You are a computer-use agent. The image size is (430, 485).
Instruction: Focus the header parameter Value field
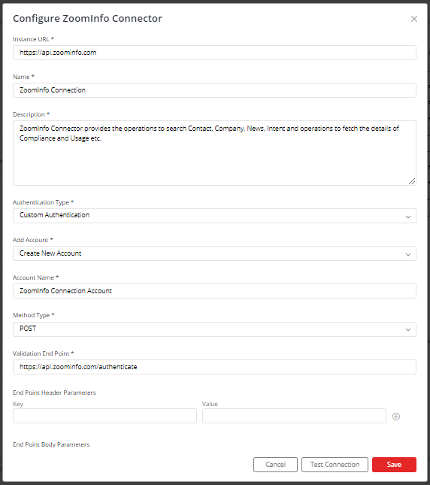click(294, 416)
